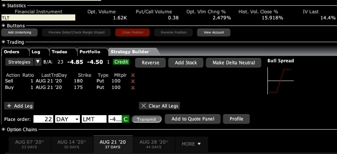Screen dimensions: 337x154
Task: Switch to the Portfolio tab
Action: (x=93, y=52)
